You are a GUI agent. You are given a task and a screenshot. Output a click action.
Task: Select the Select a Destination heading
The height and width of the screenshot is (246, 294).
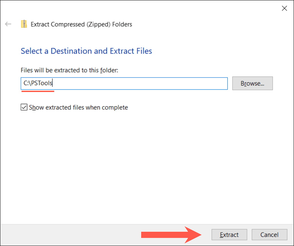click(x=86, y=51)
